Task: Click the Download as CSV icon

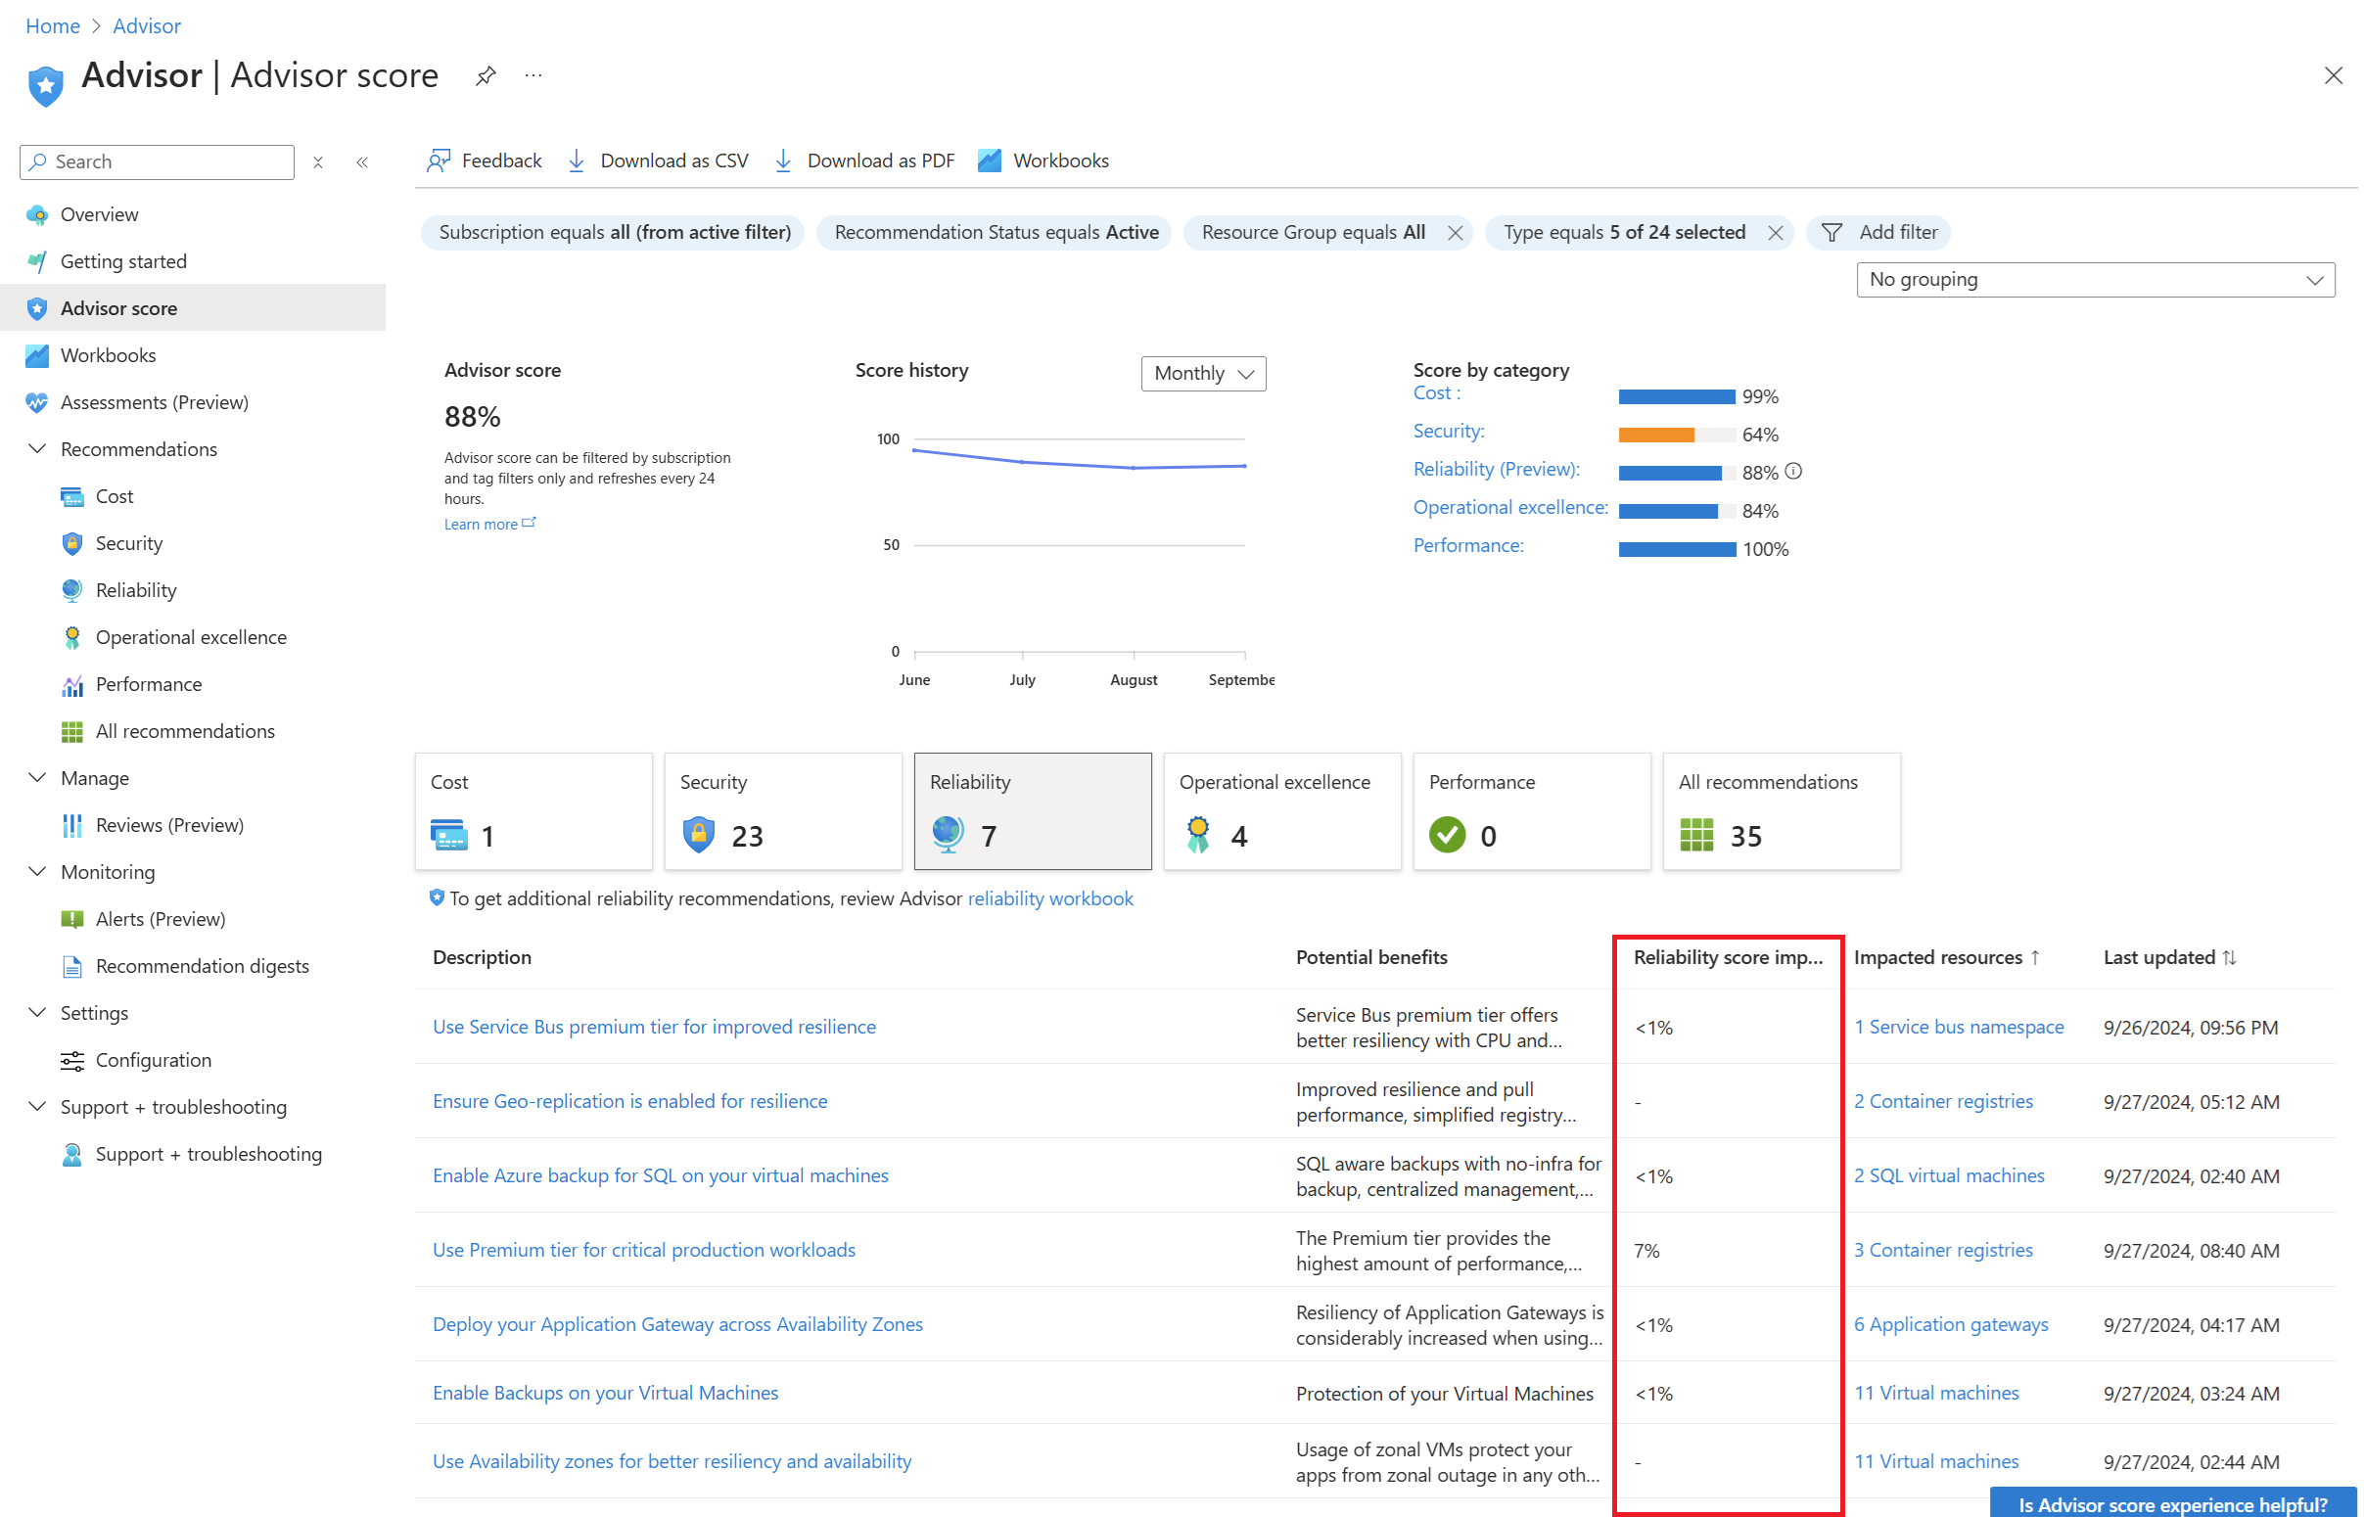Action: pyautogui.click(x=578, y=161)
